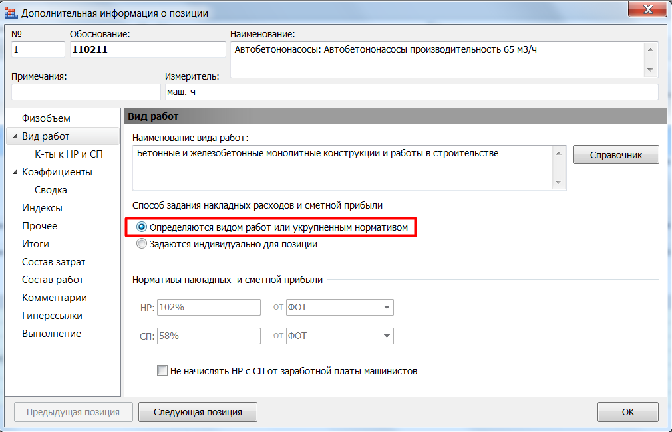
Task: Click the 'Примечания' input field
Action: pyautogui.click(x=86, y=92)
